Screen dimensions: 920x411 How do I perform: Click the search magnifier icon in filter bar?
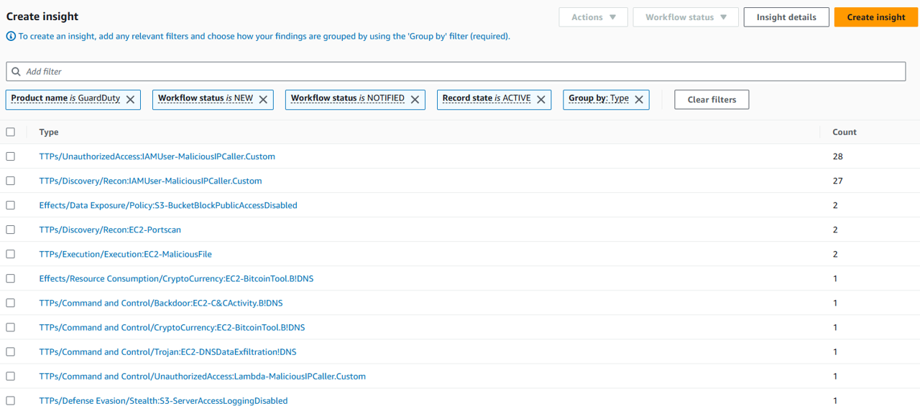coord(17,72)
